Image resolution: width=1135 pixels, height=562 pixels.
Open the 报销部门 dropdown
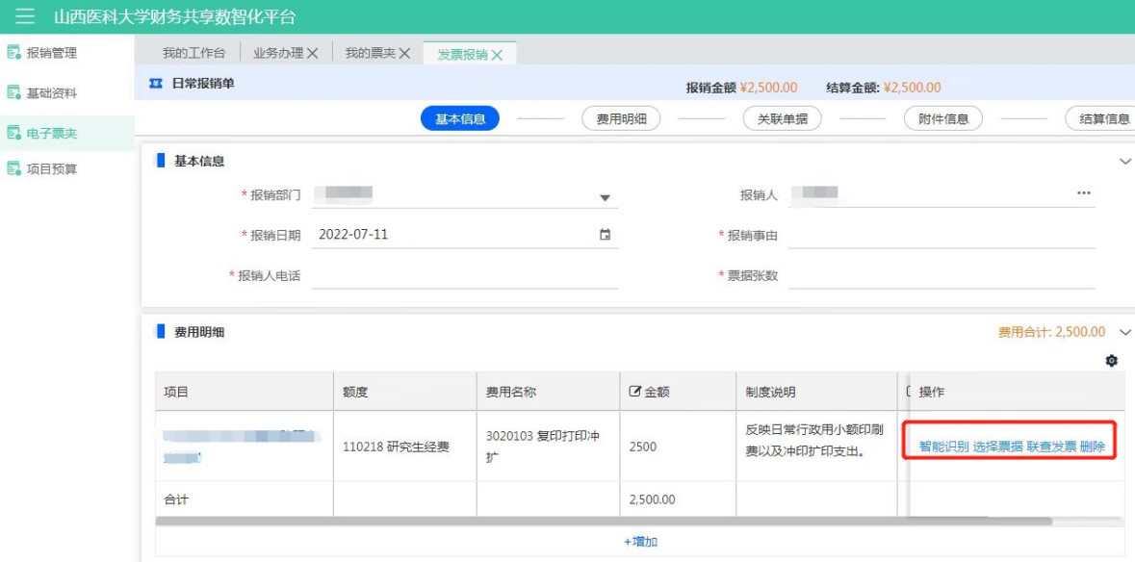point(605,197)
